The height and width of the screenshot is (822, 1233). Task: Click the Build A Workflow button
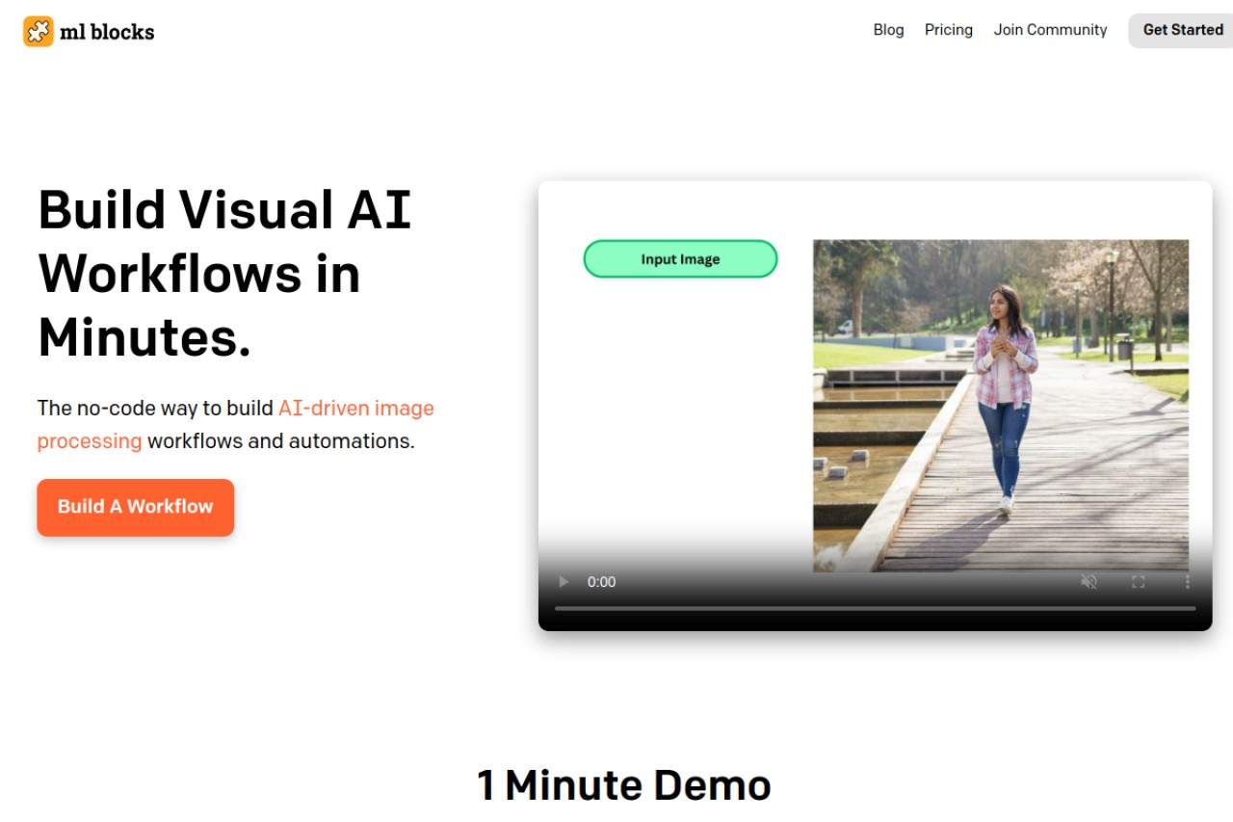pyautogui.click(x=136, y=507)
